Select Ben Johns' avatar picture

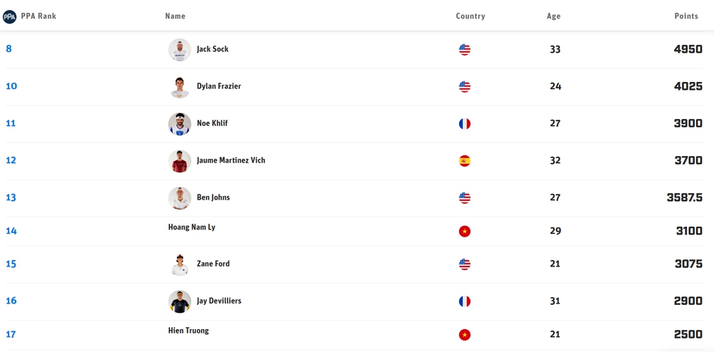pyautogui.click(x=179, y=198)
